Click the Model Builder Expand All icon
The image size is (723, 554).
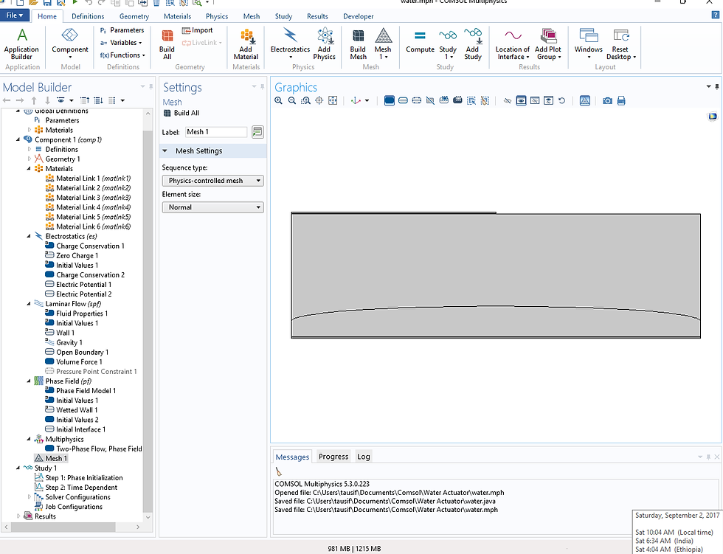pyautogui.click(x=98, y=100)
